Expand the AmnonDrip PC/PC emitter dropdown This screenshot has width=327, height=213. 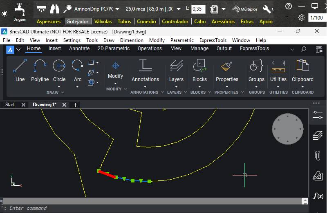point(118,9)
